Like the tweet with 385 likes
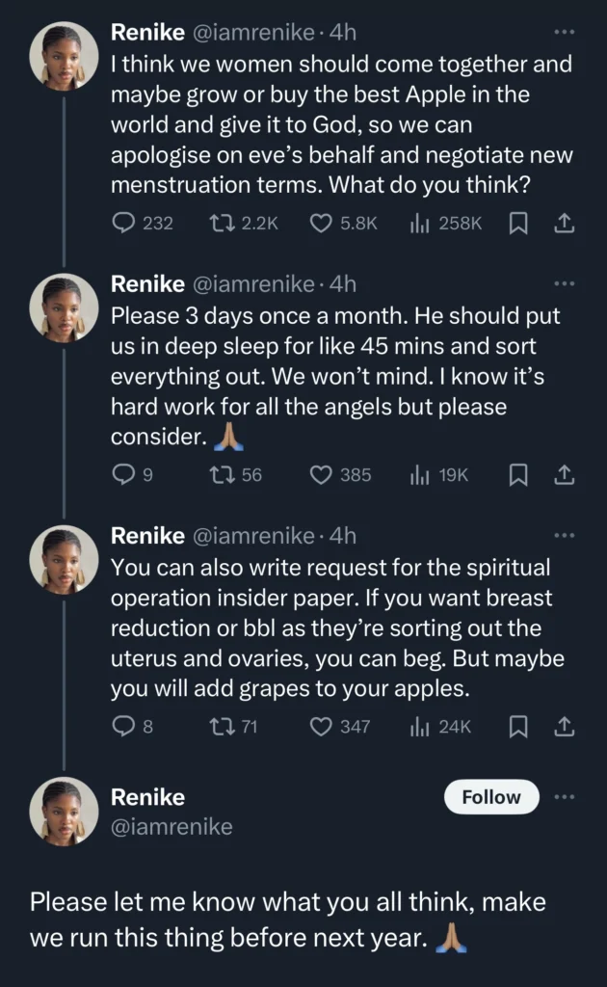Screen dimensions: 607x987 coord(321,474)
